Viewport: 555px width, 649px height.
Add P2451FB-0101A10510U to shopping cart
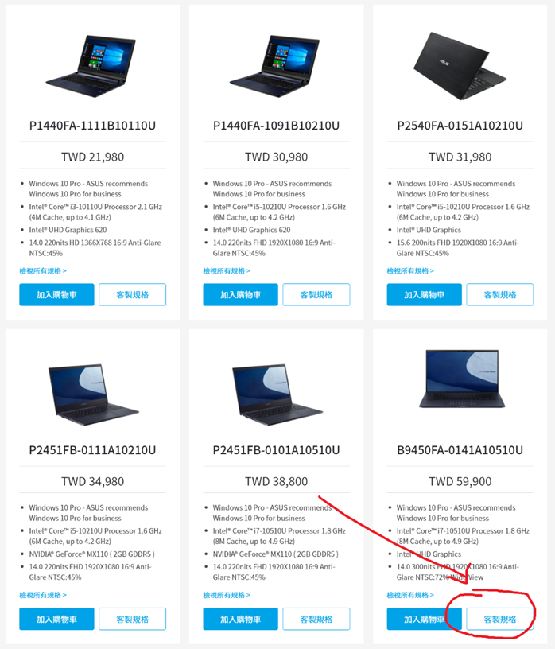240,619
